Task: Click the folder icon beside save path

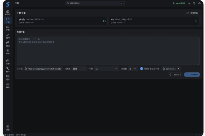Action: pos(26,69)
